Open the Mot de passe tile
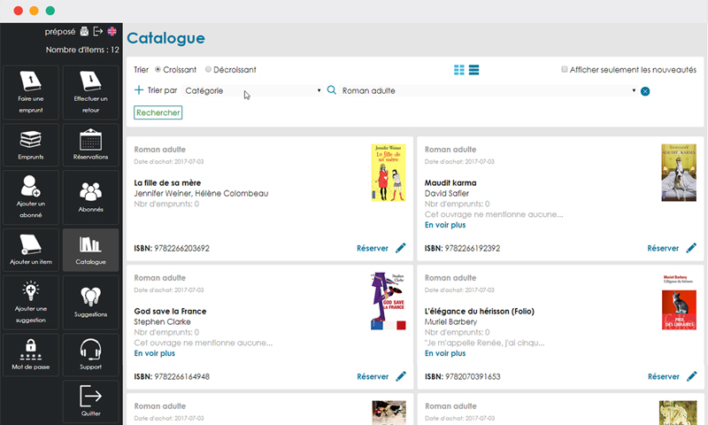 (x=31, y=355)
